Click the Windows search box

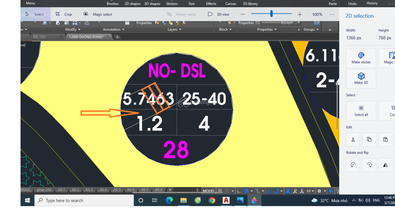point(84,201)
